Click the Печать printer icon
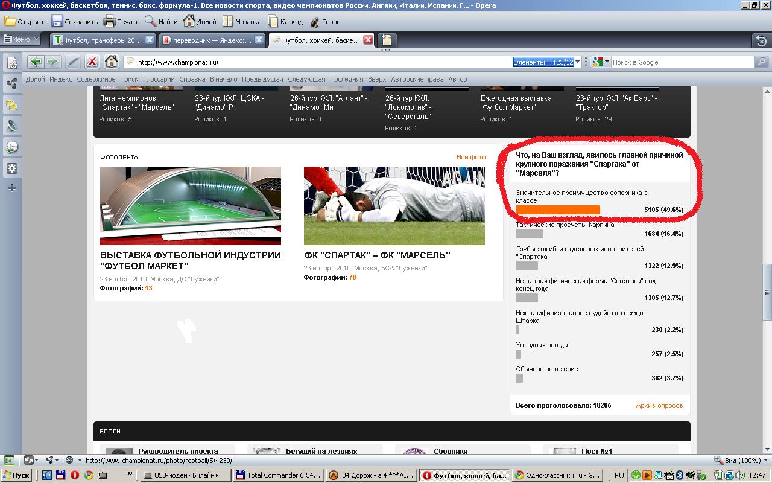 (109, 21)
